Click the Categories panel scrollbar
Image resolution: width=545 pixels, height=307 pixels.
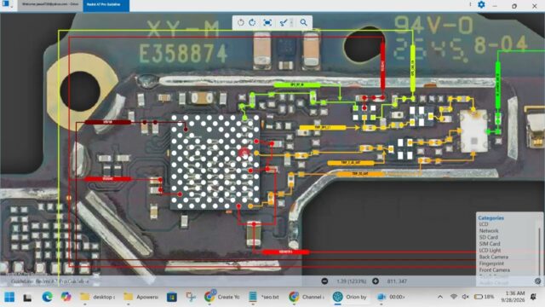(x=540, y=250)
